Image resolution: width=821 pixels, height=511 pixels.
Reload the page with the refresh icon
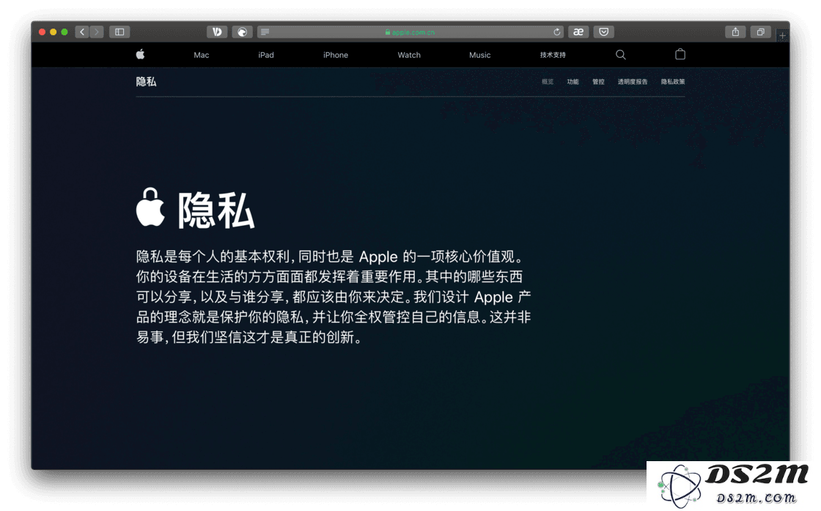(x=556, y=32)
